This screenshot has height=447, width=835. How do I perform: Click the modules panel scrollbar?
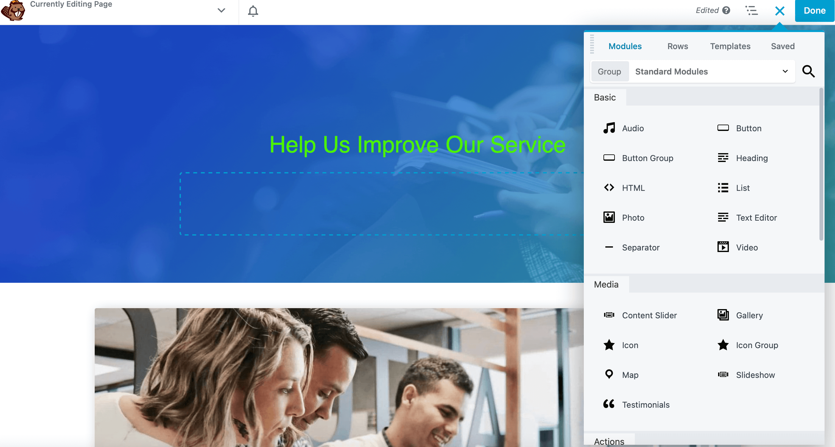pyautogui.click(x=821, y=164)
